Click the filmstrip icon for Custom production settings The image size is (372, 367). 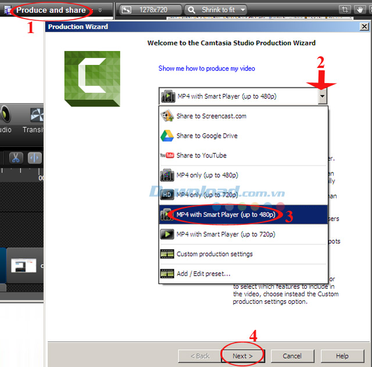click(x=167, y=254)
